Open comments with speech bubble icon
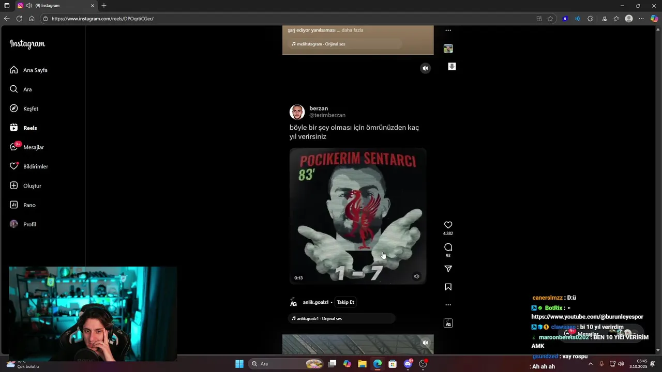The width and height of the screenshot is (662, 372). (x=448, y=247)
